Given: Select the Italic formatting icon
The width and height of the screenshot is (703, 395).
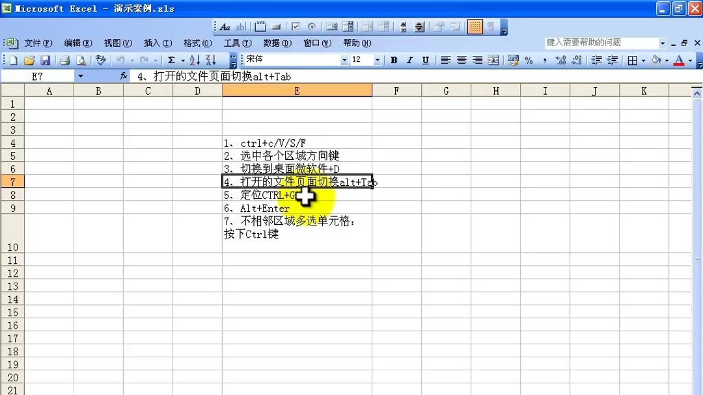Looking at the screenshot, I should coord(409,60).
